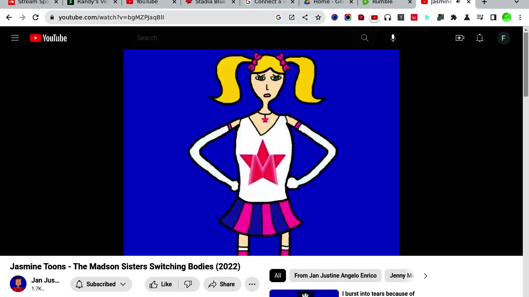Open channel avatar next to Jan Jus...

tap(18, 284)
